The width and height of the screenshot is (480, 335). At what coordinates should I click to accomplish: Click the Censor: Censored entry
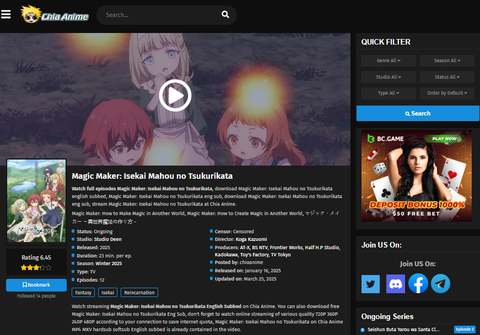pos(234,232)
